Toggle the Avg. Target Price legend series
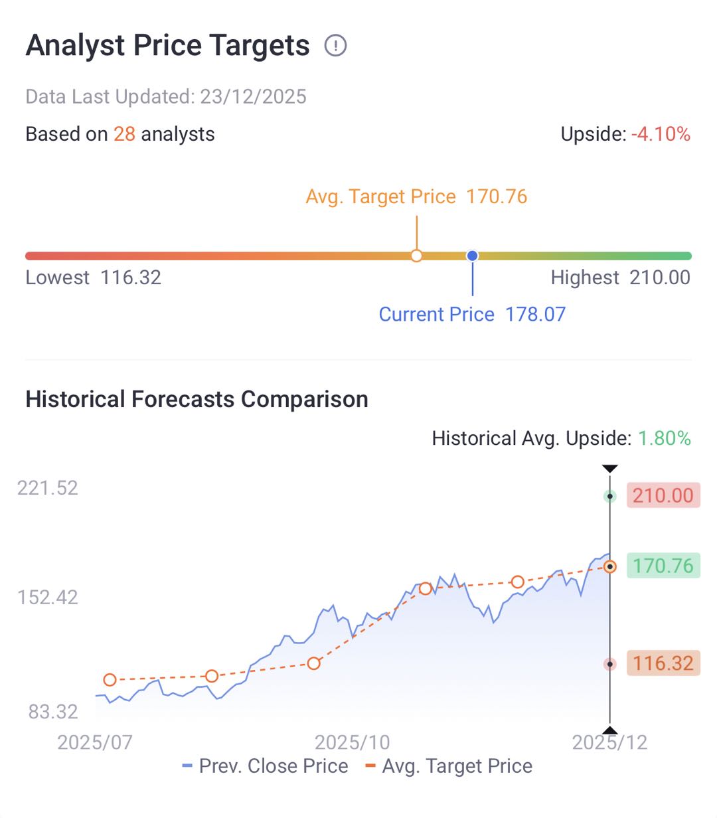The width and height of the screenshot is (717, 818). pyautogui.click(x=449, y=766)
